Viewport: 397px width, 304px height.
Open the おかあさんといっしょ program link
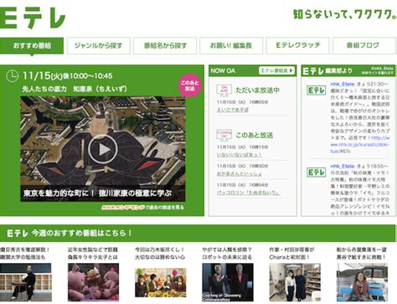[x=240, y=173]
